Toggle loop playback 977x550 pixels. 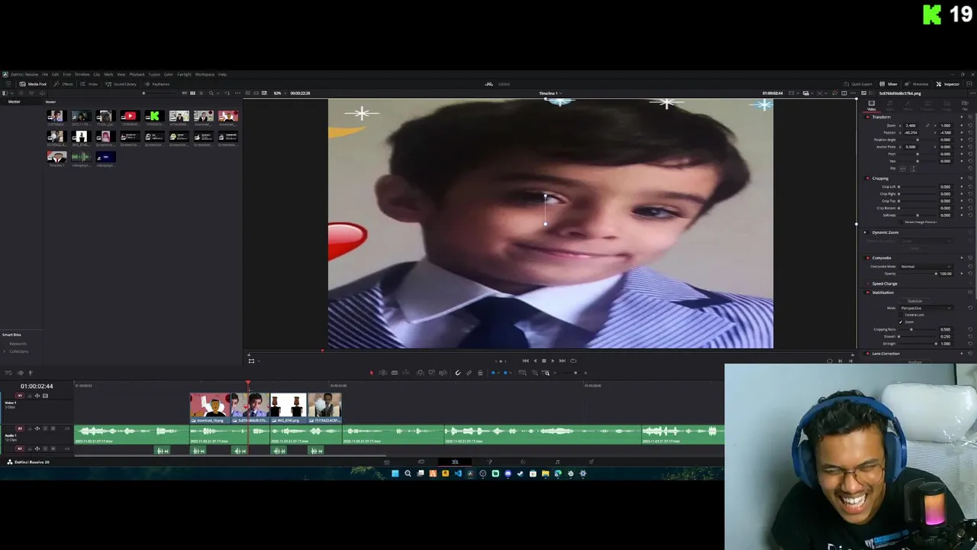click(x=573, y=361)
